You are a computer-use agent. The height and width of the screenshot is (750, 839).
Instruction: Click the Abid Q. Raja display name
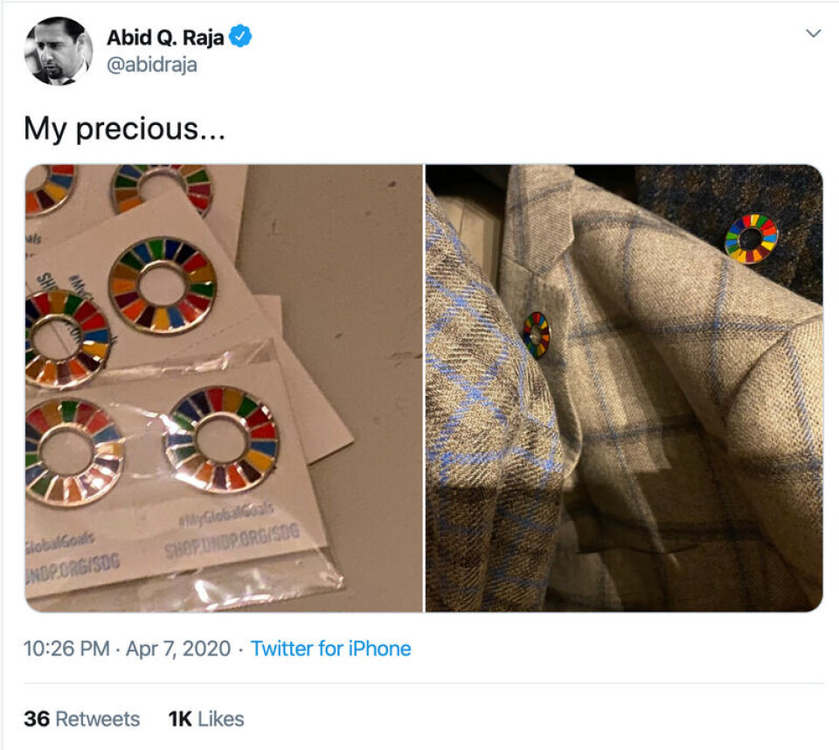coord(165,38)
